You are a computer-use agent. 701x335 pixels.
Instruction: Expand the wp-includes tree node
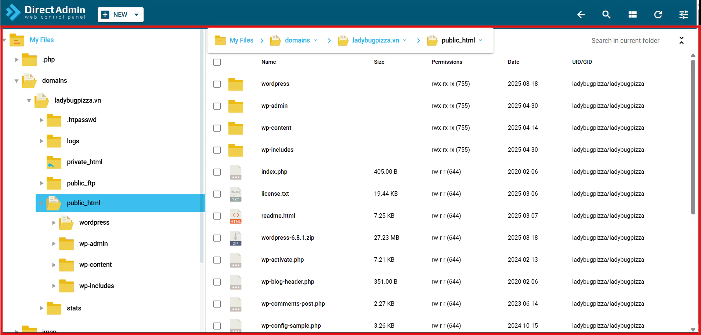click(x=54, y=286)
